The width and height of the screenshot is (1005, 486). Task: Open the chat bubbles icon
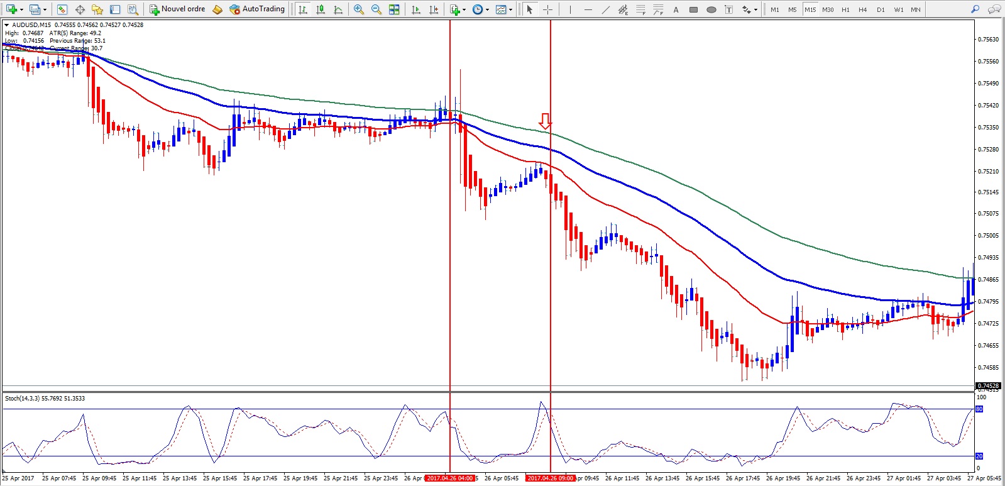[x=994, y=9]
